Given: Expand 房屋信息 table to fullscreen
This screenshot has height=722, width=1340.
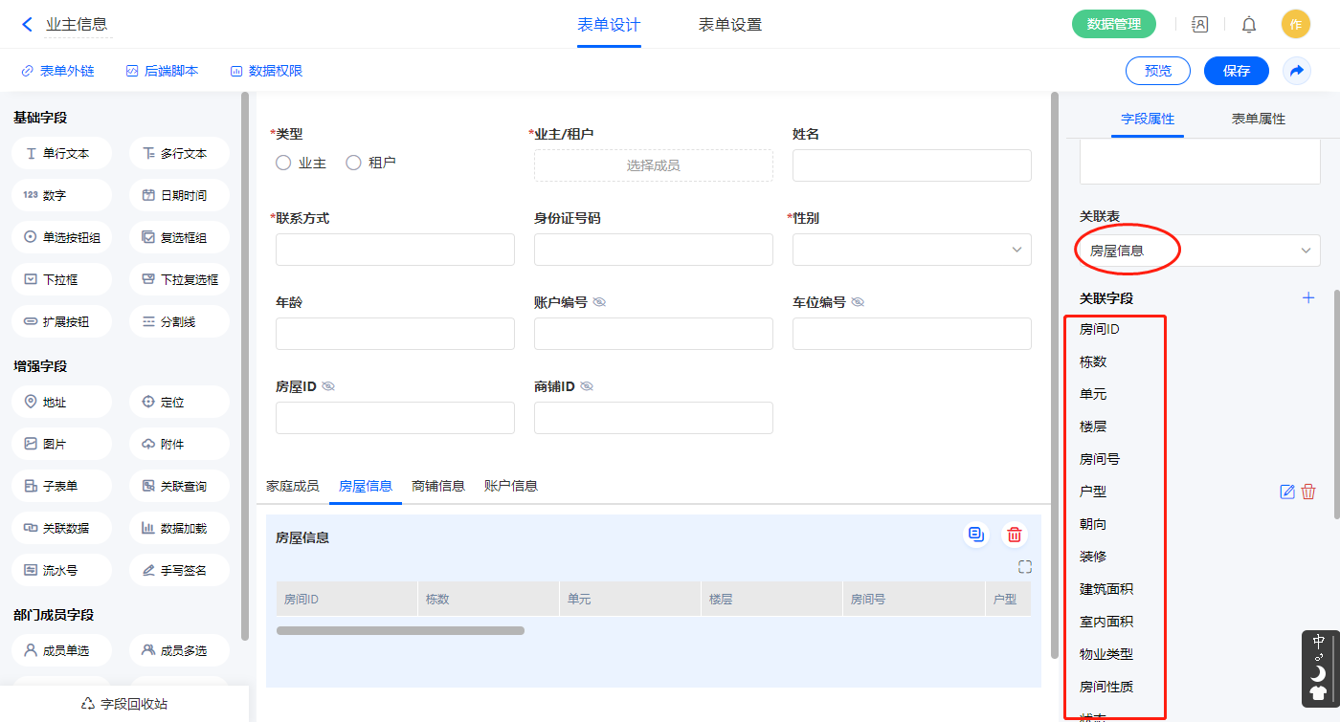Looking at the screenshot, I should point(1025,567).
